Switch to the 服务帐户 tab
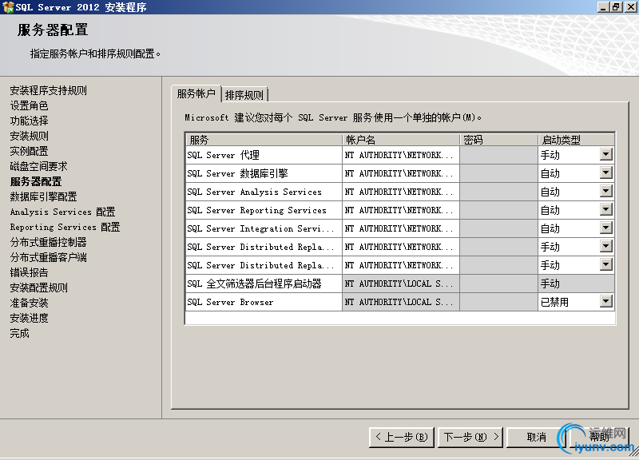639x460 pixels. [196, 93]
